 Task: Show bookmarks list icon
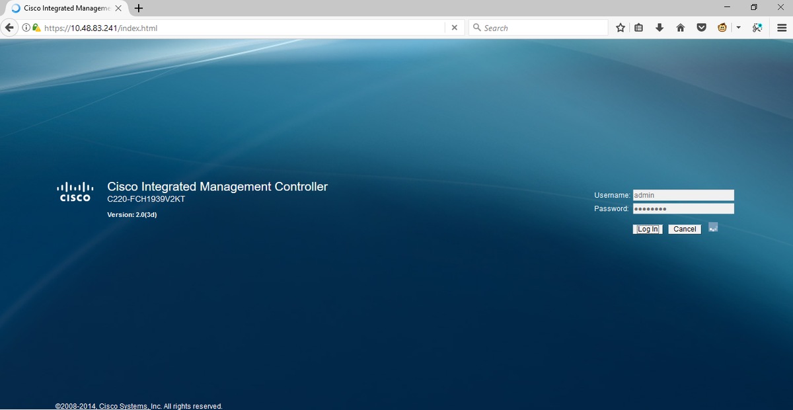pos(639,28)
